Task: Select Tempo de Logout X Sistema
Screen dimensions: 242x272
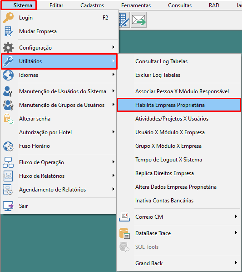Action: click(168, 160)
